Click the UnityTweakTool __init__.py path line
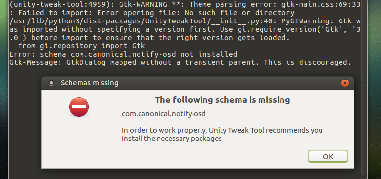 185,21
